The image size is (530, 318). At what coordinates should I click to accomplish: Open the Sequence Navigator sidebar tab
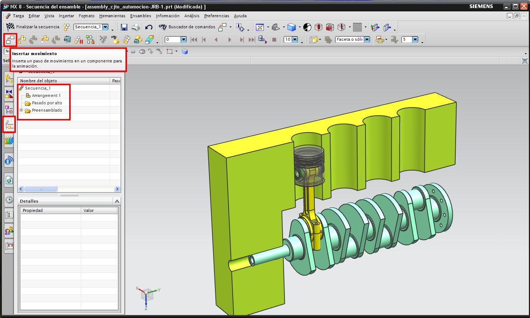(x=9, y=125)
